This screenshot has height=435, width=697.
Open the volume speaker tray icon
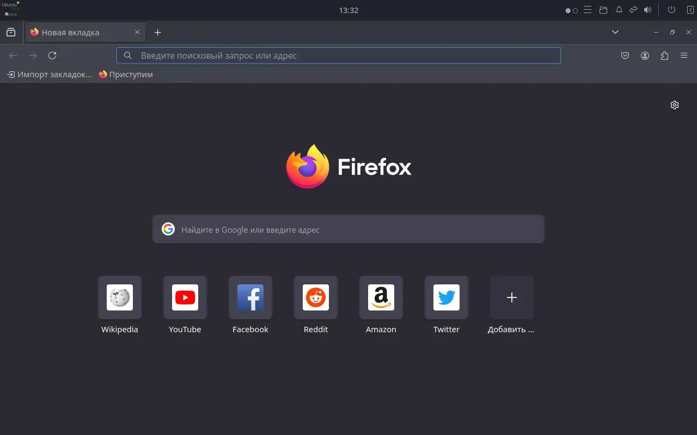tap(647, 10)
